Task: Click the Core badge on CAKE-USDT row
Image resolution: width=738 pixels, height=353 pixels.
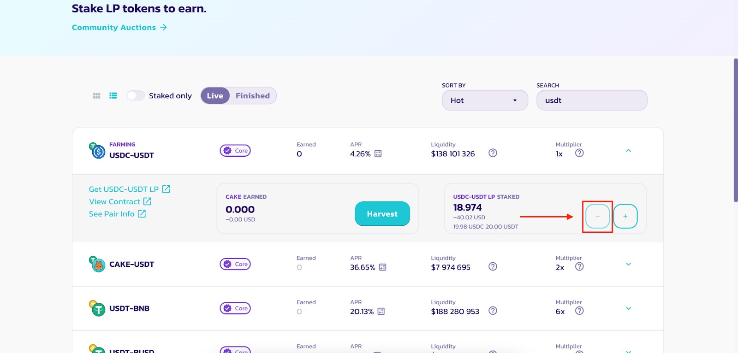Action: pos(235,264)
